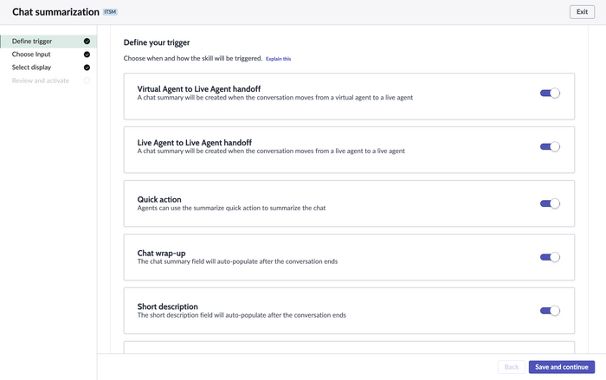Click the Define your trigger heading
Viewport: 606px width, 380px height.
point(157,42)
